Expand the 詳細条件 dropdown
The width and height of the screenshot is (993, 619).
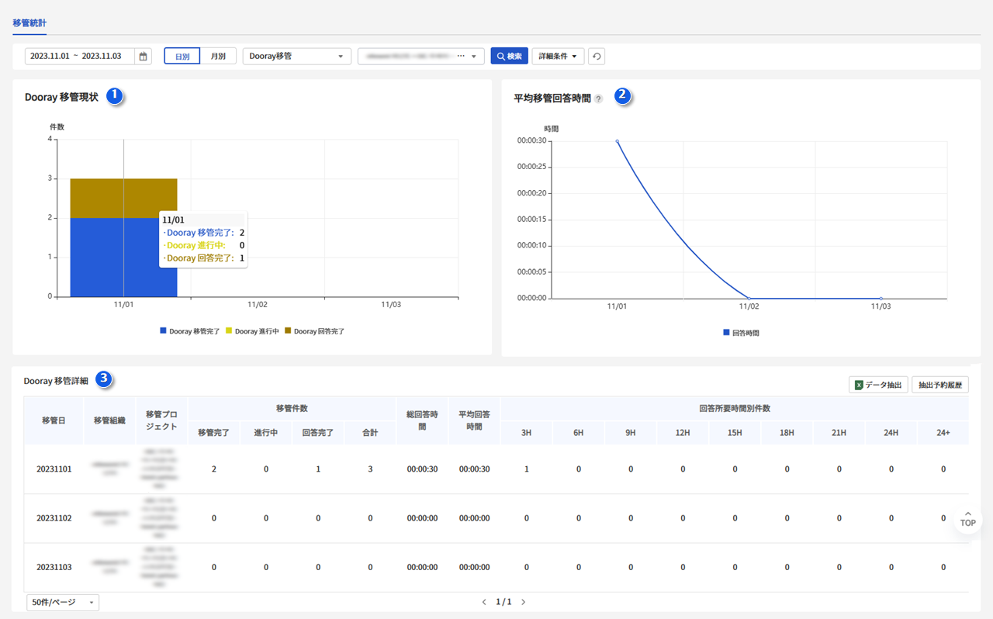click(557, 57)
